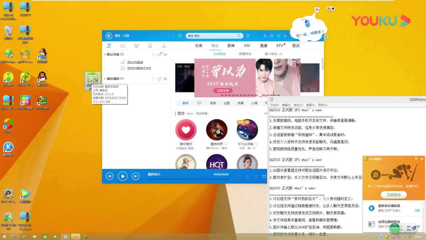This screenshot has height=240, width=426.
Task: Switch to the 乐库 tab
Action: 199,46
